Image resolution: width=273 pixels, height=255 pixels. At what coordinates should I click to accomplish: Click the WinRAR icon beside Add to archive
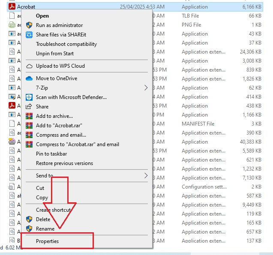29,116
